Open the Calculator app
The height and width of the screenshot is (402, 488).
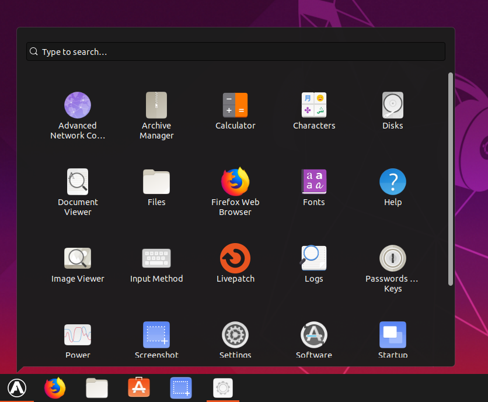(235, 105)
